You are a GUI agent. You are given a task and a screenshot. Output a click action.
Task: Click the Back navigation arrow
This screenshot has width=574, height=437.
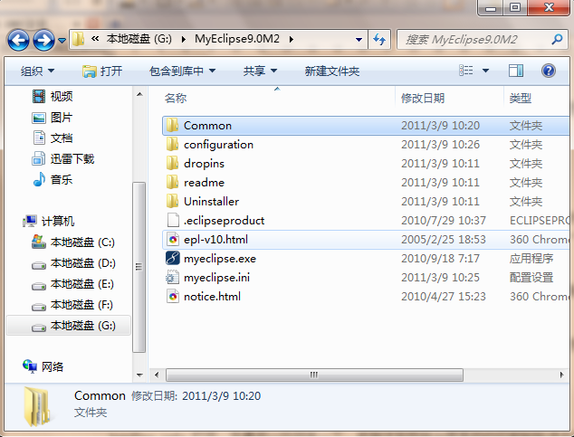tap(18, 40)
